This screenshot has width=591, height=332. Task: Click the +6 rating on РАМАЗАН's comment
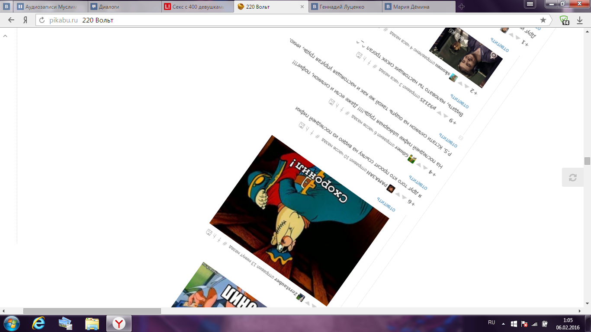tap(411, 203)
